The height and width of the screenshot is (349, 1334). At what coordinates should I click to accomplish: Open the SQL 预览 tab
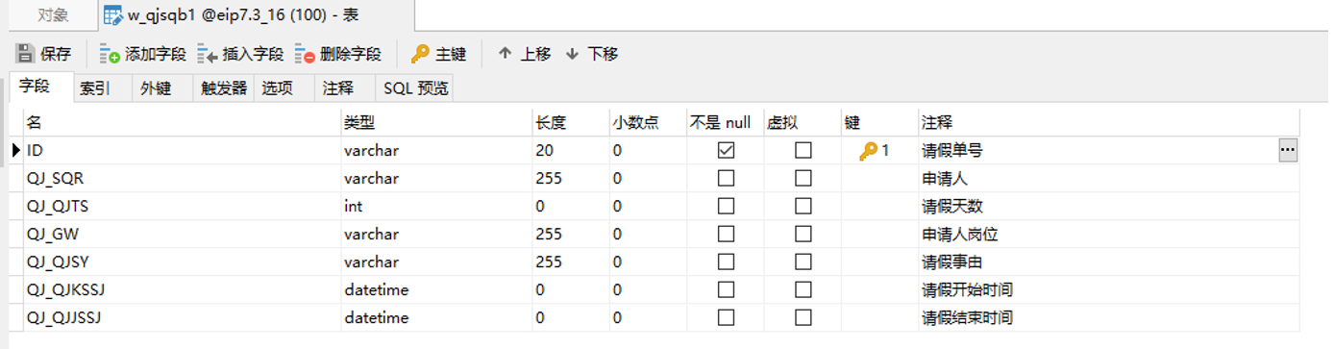pyautogui.click(x=415, y=88)
